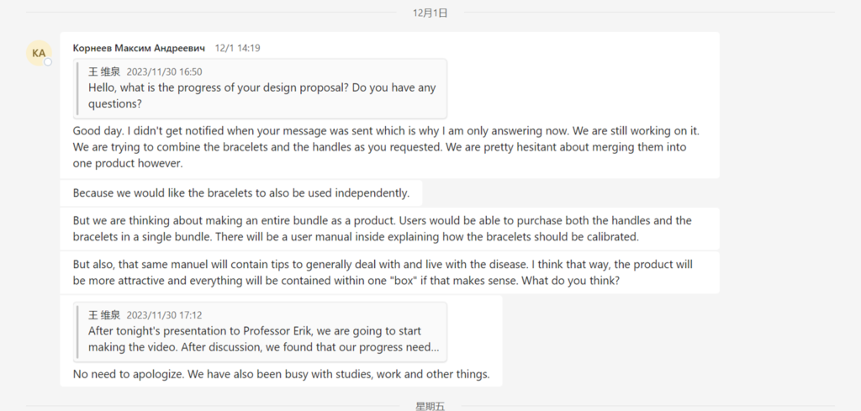Click 王维泉 name in the first quoted reply
This screenshot has width=861, height=411.
coord(104,71)
